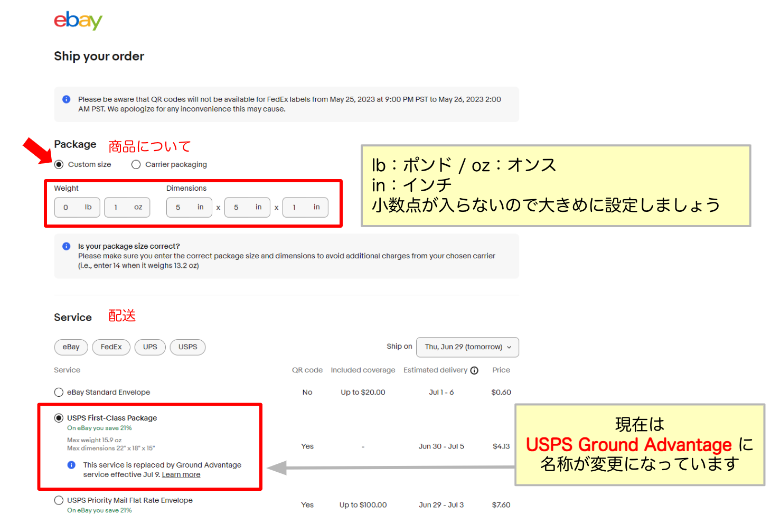Click the second dimension input showing 5 in
This screenshot has width=771, height=523.
coord(247,207)
